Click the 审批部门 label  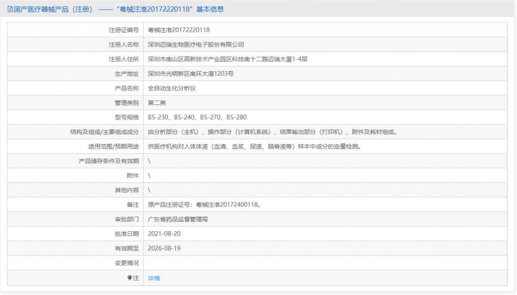coord(127,219)
